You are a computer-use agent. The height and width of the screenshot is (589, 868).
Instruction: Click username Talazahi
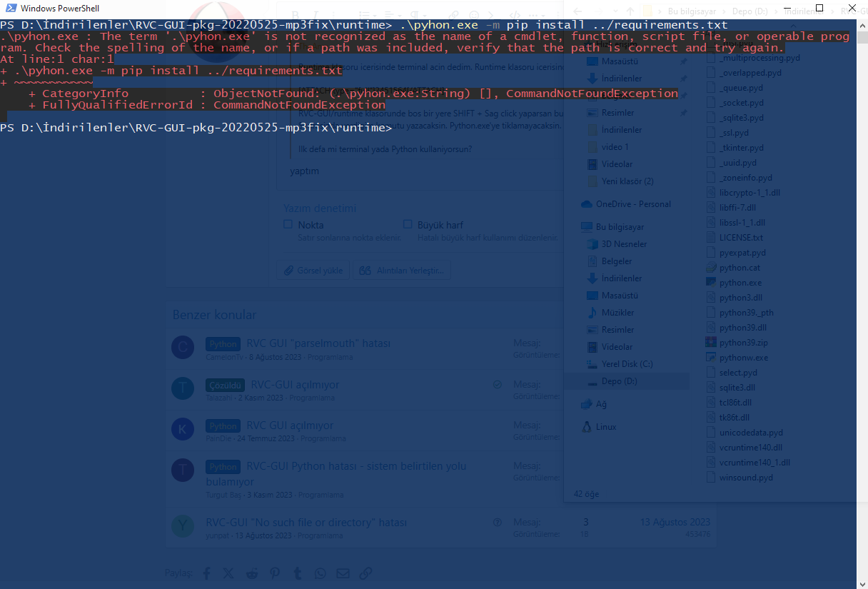pos(220,398)
